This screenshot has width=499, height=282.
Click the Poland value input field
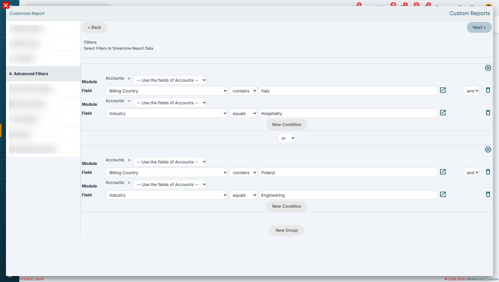click(x=348, y=173)
